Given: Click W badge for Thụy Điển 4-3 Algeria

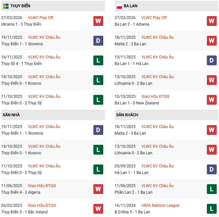Looking at the screenshot, I should (98, 189).
